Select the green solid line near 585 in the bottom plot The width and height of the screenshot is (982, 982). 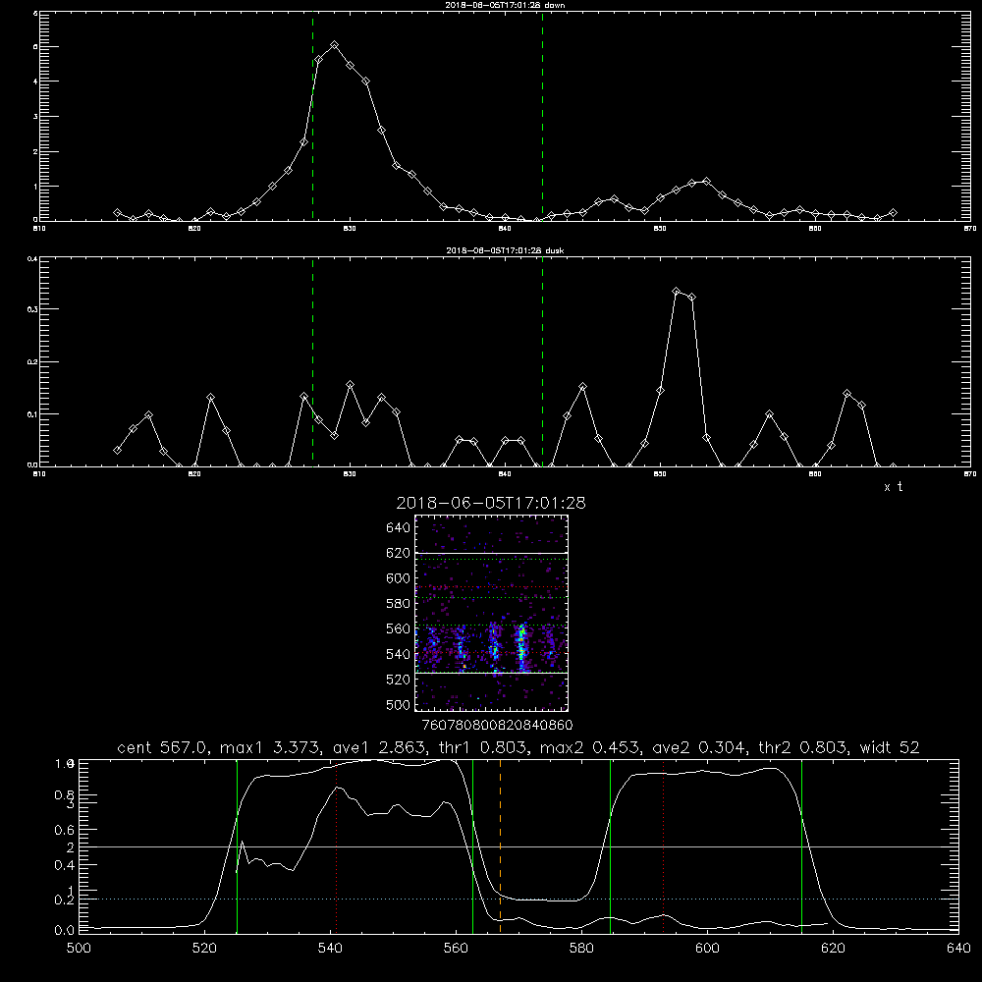610,846
